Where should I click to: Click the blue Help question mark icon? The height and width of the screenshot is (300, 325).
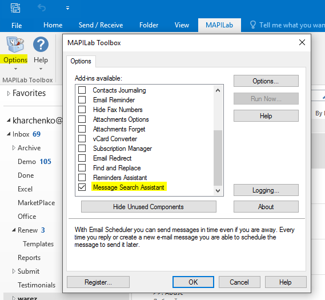pyautogui.click(x=41, y=45)
